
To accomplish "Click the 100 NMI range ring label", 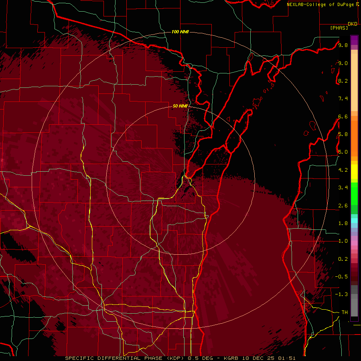I will pos(180,32).
